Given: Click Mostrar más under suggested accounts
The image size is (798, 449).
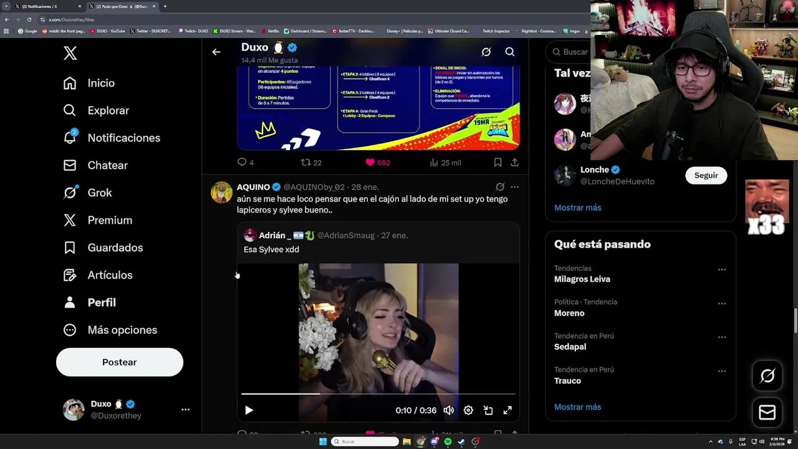Looking at the screenshot, I should 578,208.
